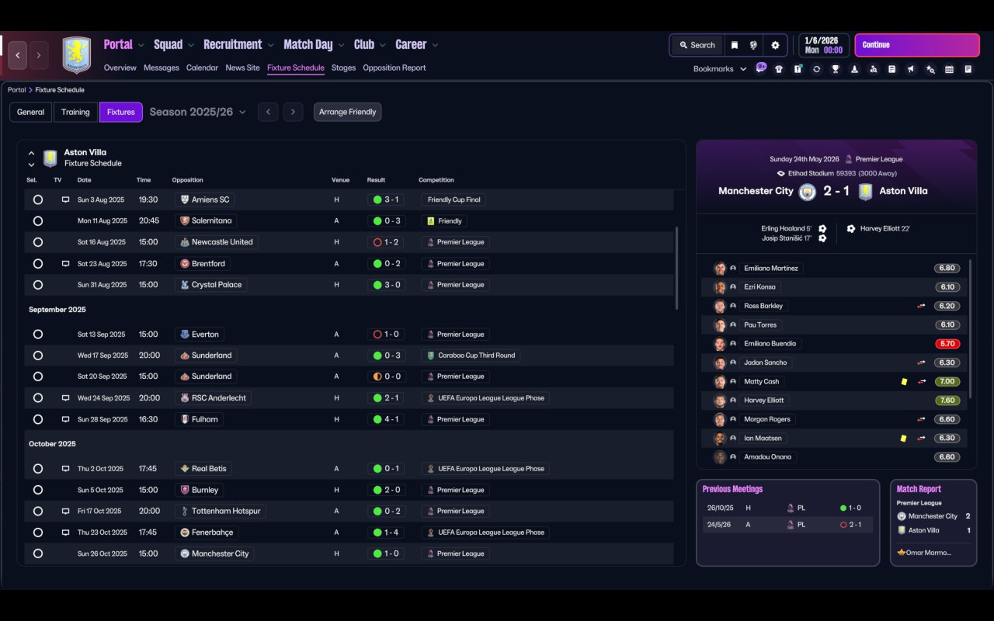Open the star search shortlist bookmark icon
Screen dimensions: 994x621
pyautogui.click(x=930, y=69)
